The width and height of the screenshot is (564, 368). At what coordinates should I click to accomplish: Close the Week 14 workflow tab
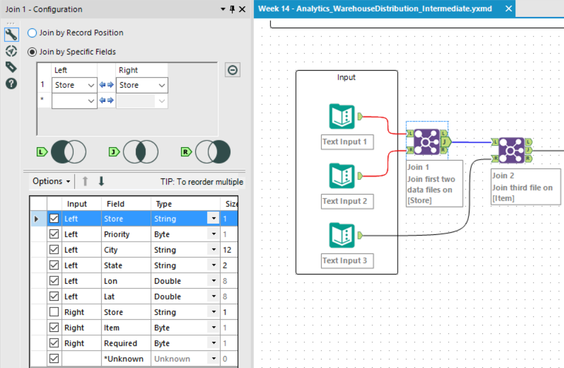point(507,9)
